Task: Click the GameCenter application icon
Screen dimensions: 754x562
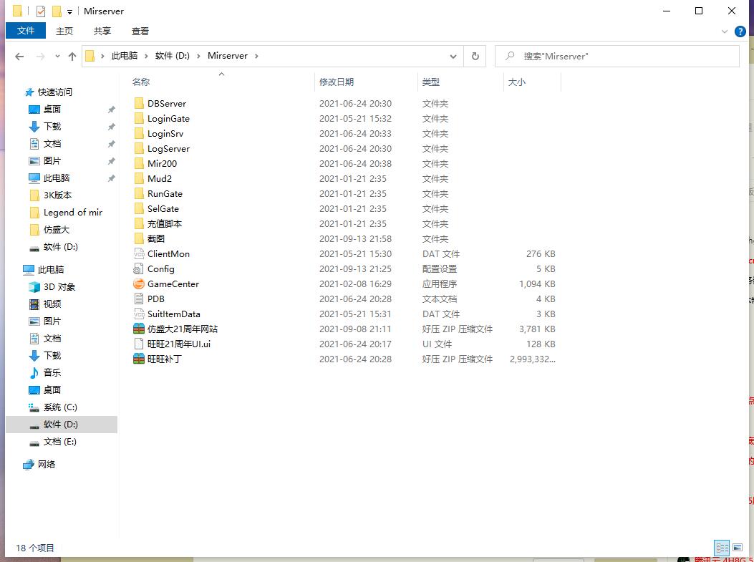Action: click(139, 284)
